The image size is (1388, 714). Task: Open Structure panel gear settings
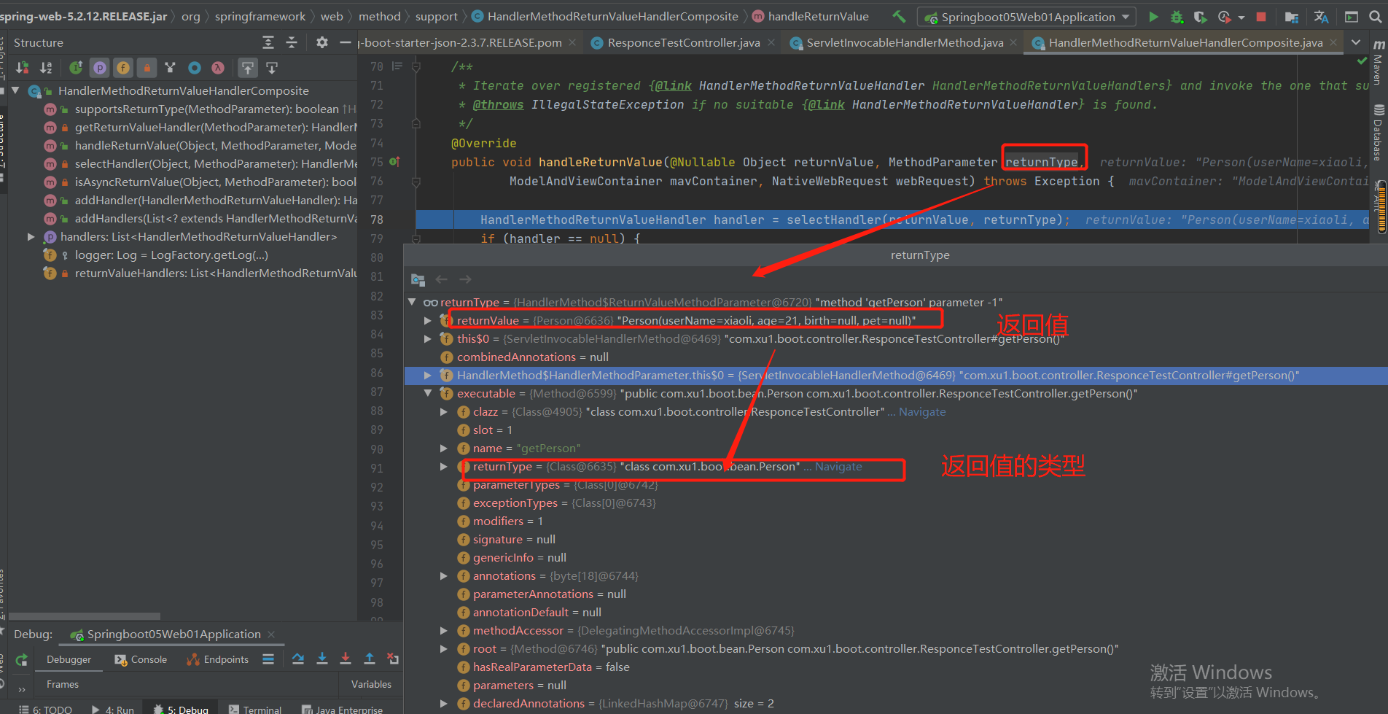(x=322, y=42)
